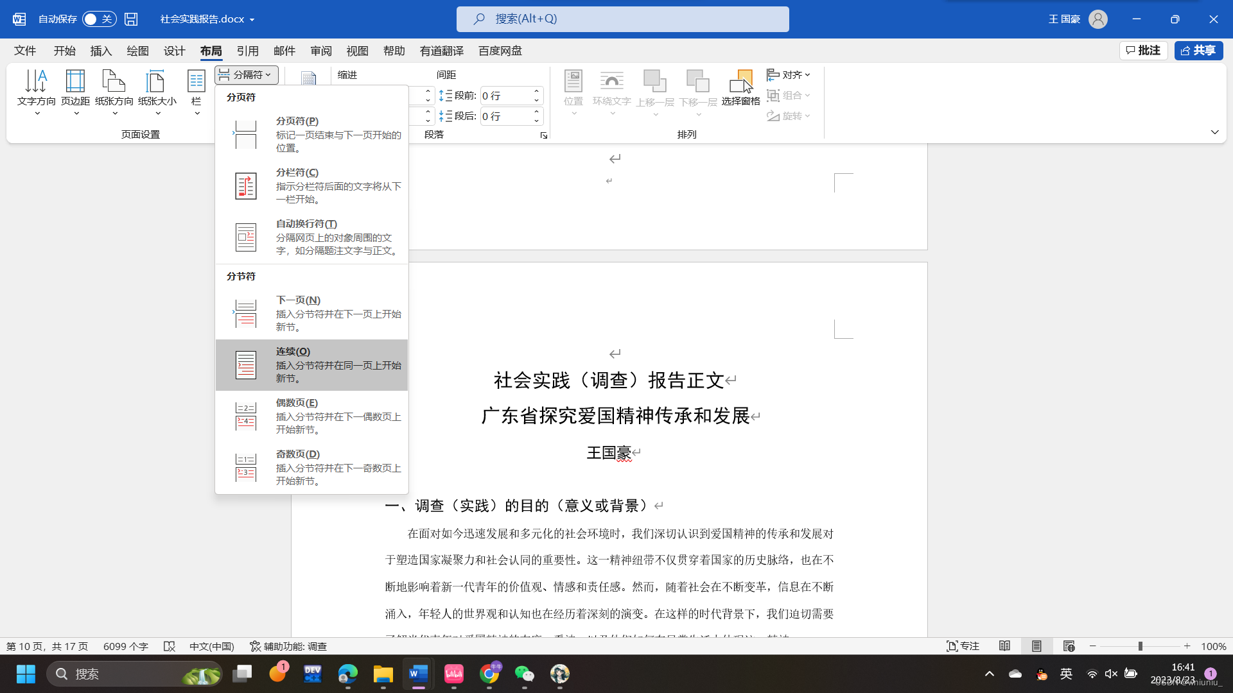Open File Explorer from the taskbar
Viewport: 1233px width, 693px height.
383,674
